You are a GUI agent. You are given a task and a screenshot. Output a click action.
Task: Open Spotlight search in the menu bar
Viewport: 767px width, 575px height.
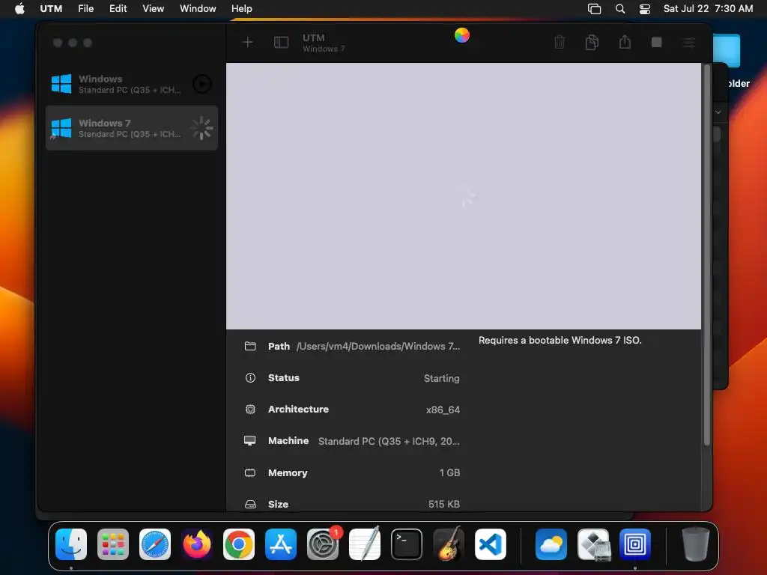pyautogui.click(x=619, y=9)
